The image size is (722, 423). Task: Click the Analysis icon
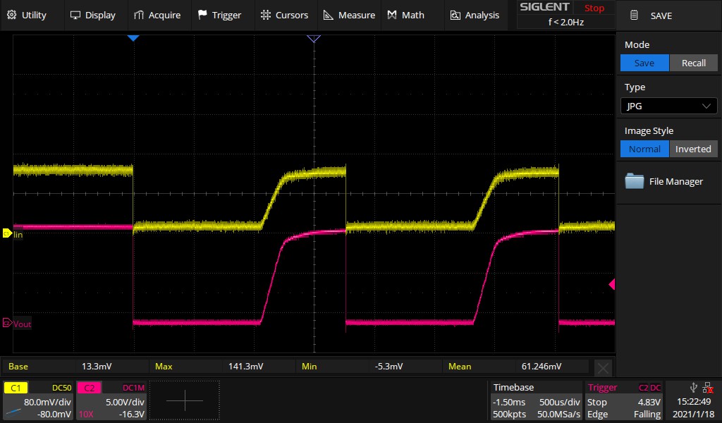pyautogui.click(x=455, y=16)
